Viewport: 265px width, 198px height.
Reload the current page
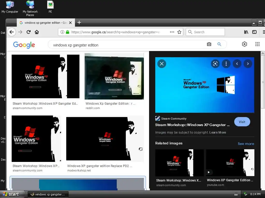[28, 32]
